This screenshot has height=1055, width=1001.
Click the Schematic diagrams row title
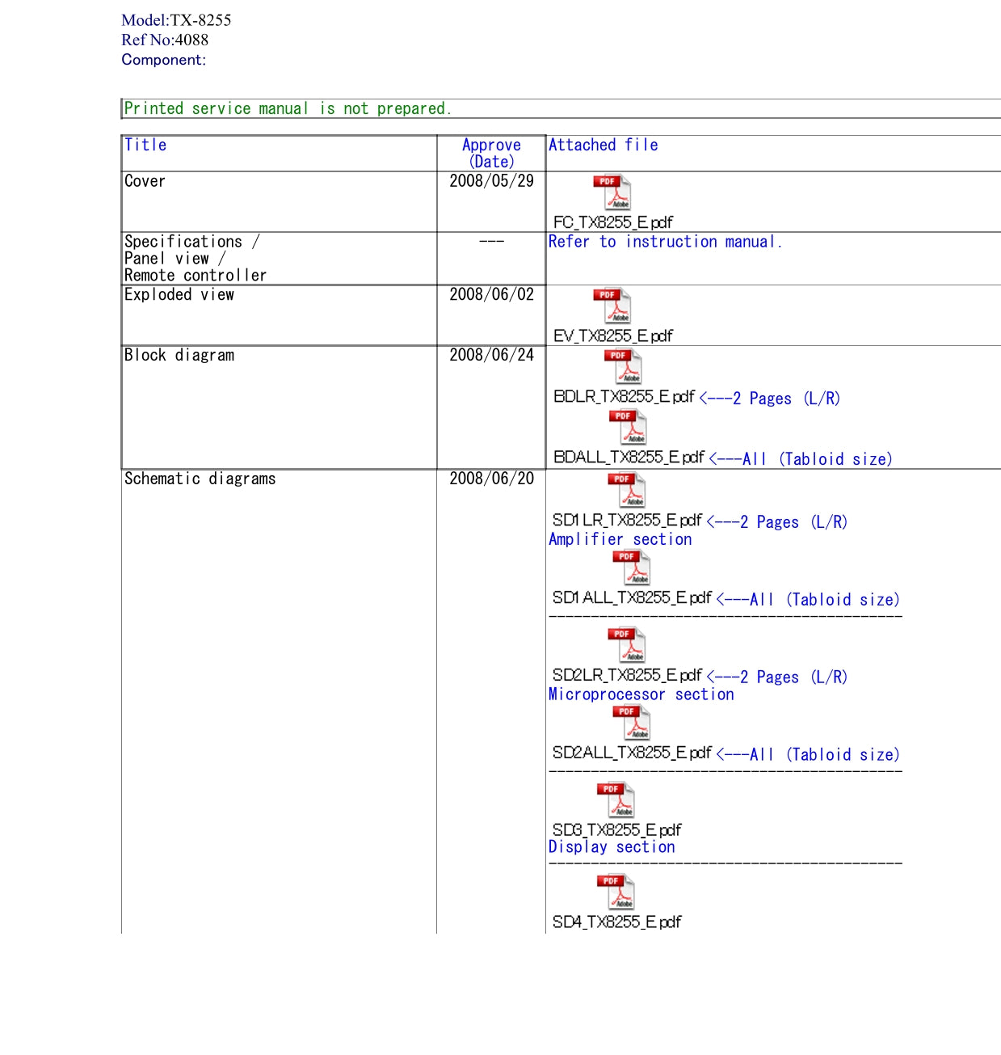point(200,479)
